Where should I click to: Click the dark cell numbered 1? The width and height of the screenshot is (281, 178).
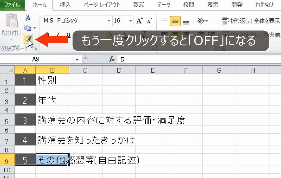[25, 80]
